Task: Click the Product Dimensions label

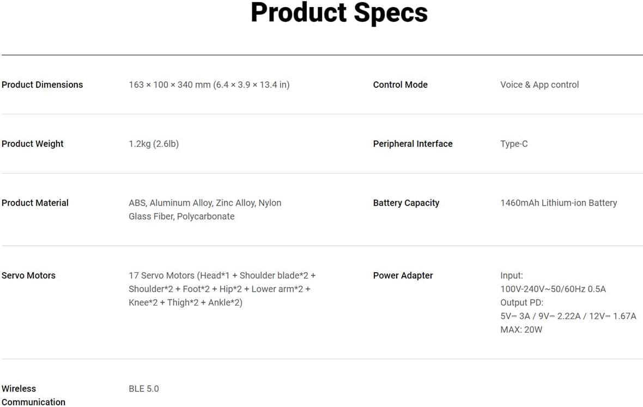Action: click(43, 85)
